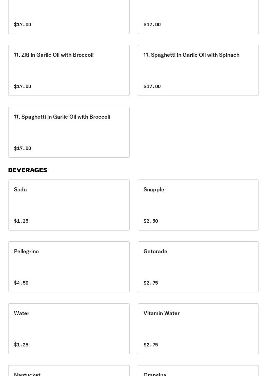The image size is (267, 376).
Task: Select Spaghetti in Garlic Oil with Spinach
Action: (x=198, y=70)
